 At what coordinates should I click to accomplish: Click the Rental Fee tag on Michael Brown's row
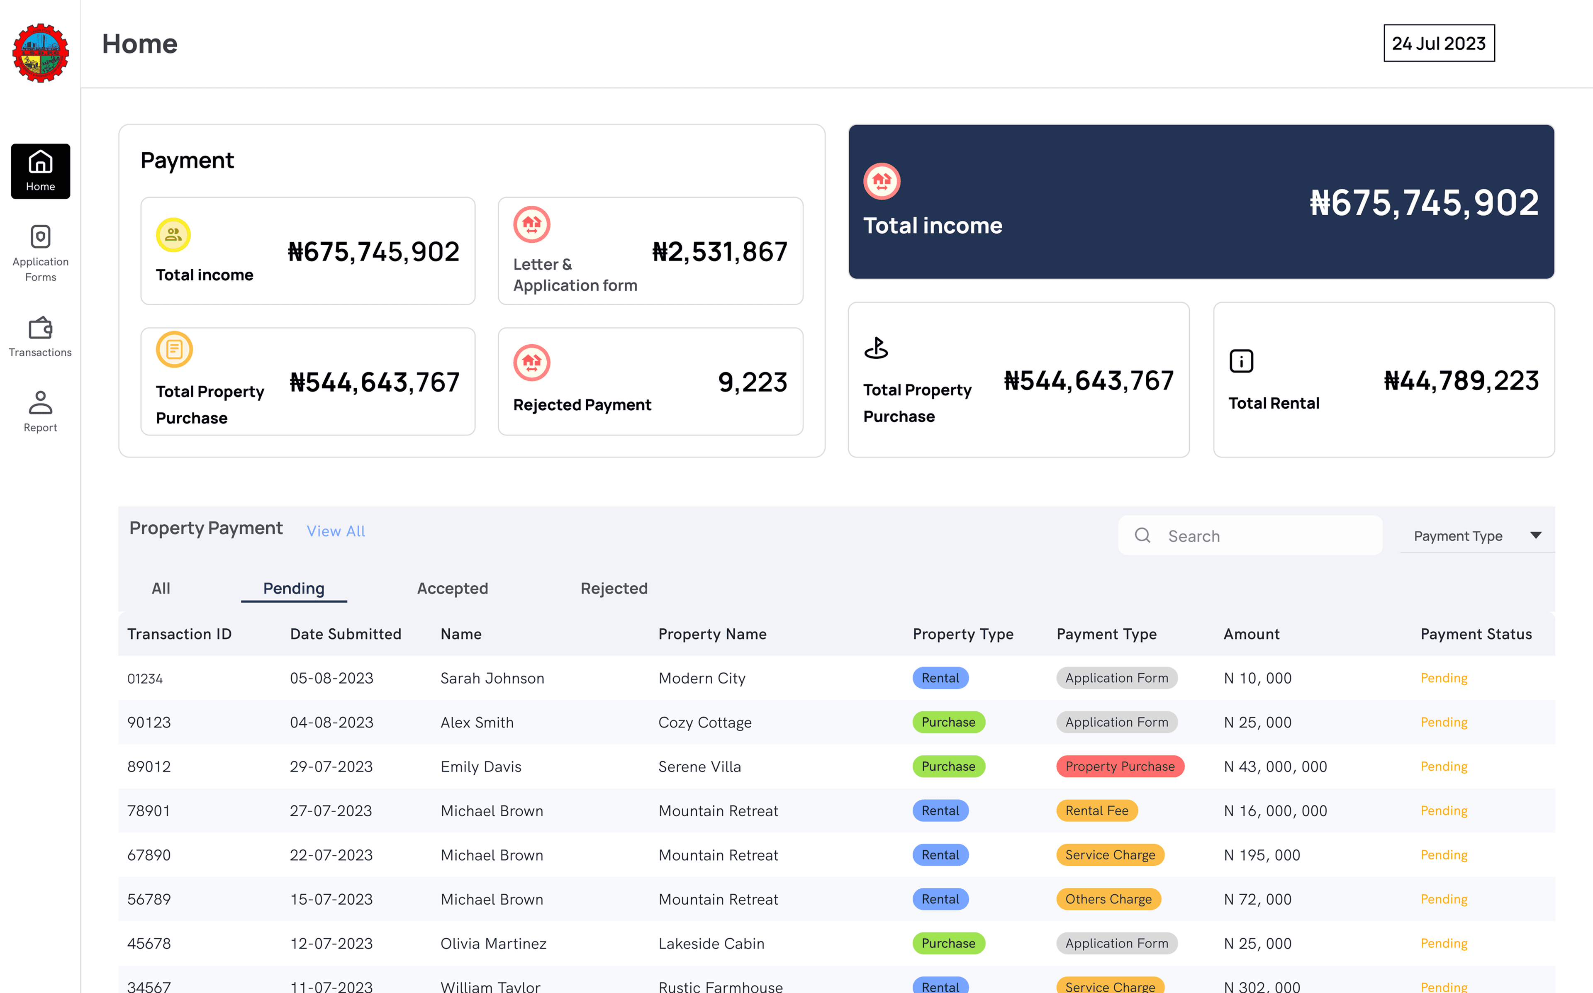tap(1096, 810)
